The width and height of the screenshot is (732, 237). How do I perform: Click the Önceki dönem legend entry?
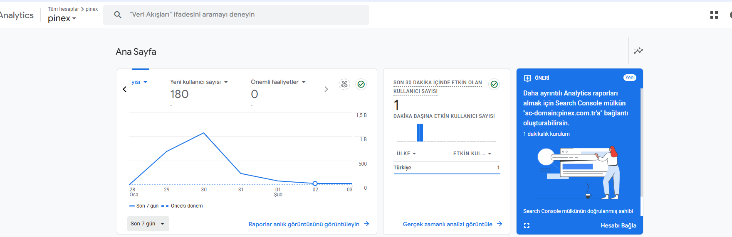click(x=182, y=206)
